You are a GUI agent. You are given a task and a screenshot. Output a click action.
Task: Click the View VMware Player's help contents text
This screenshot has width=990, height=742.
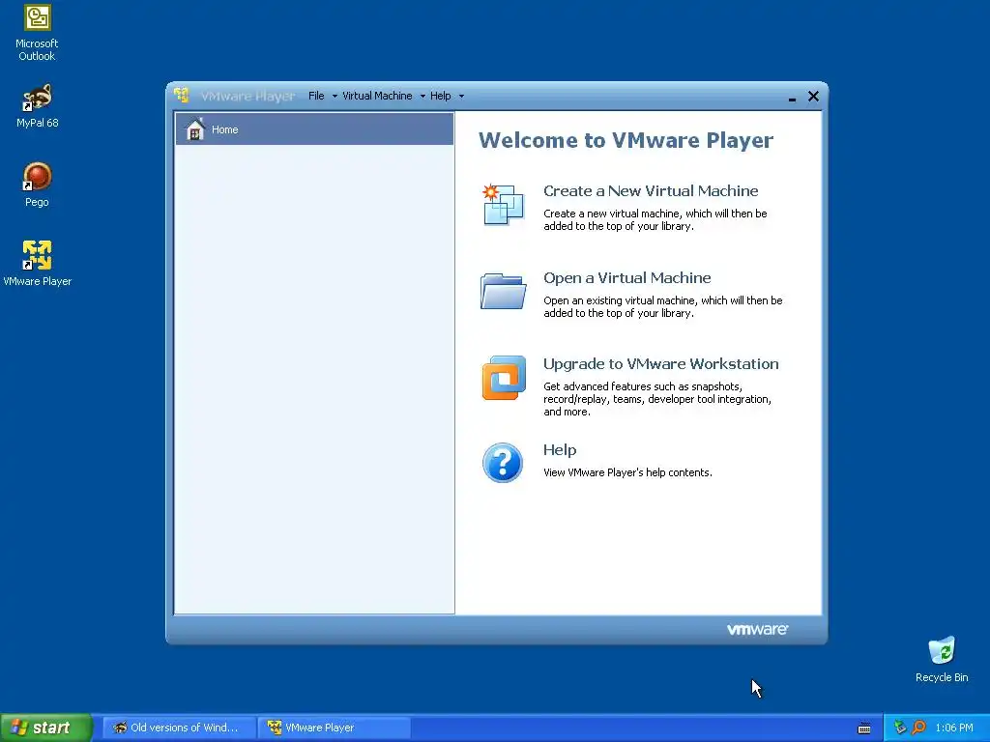(627, 472)
